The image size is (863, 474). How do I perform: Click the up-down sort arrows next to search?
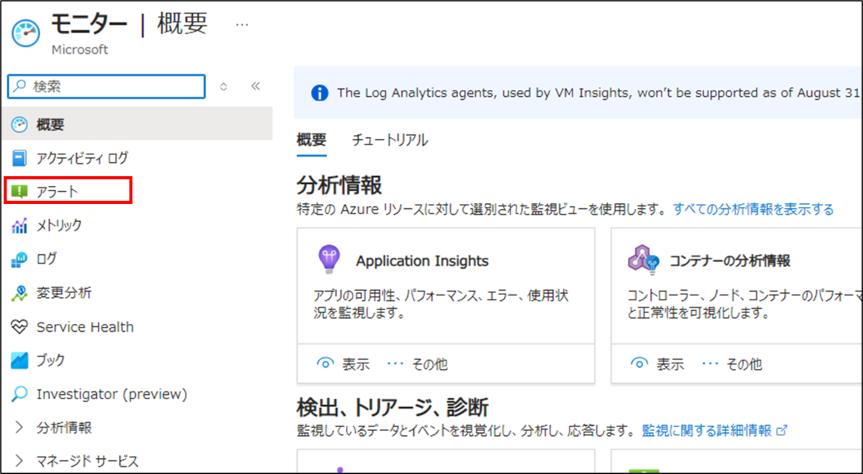(x=224, y=86)
